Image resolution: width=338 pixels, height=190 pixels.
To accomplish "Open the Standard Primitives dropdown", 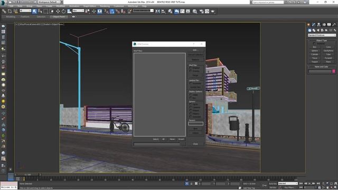I will [x=322, y=35].
